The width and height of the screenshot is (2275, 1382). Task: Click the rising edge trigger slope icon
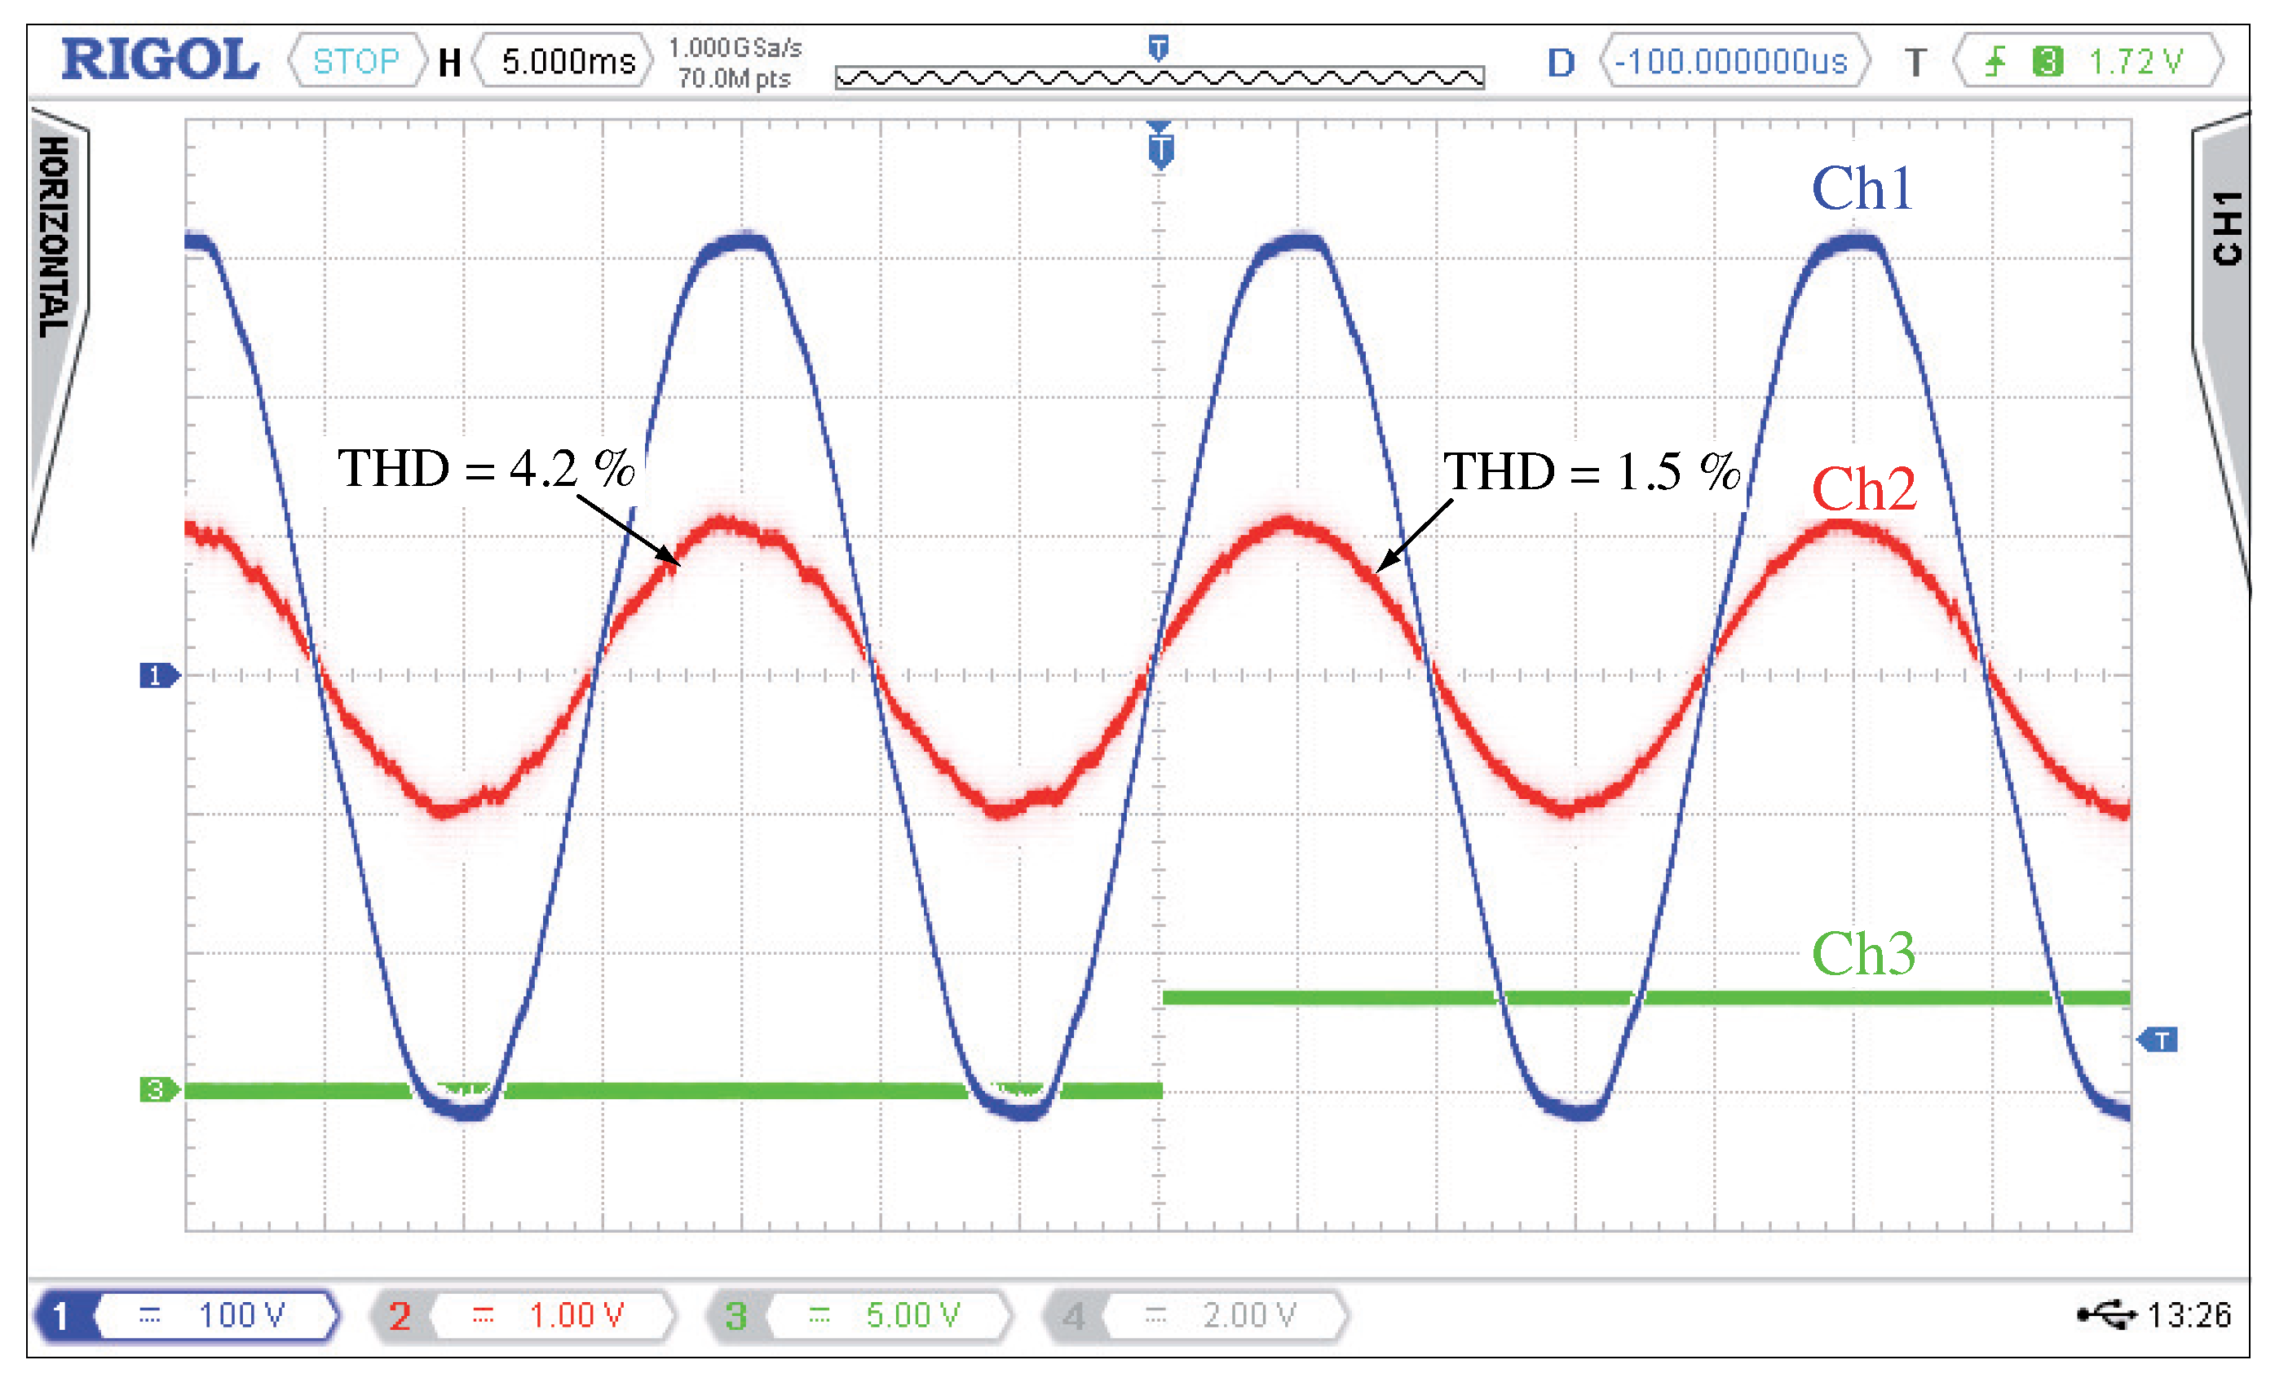pyautogui.click(x=1994, y=62)
